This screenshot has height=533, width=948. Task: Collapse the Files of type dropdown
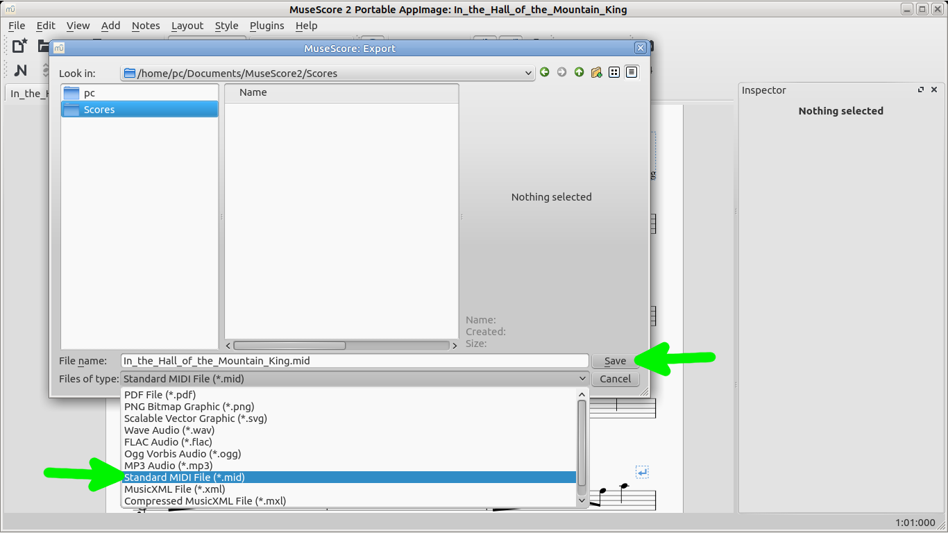tap(582, 379)
